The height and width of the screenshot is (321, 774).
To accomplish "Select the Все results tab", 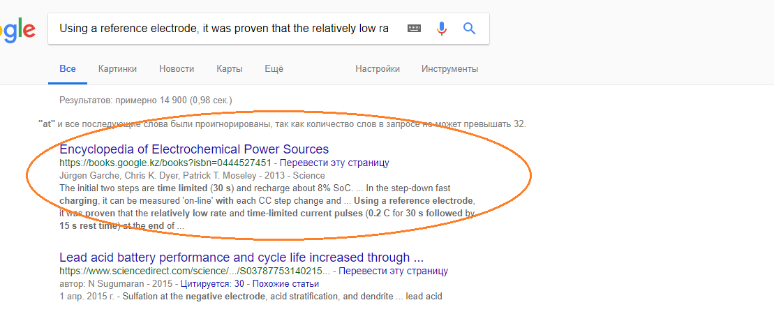I will 68,69.
